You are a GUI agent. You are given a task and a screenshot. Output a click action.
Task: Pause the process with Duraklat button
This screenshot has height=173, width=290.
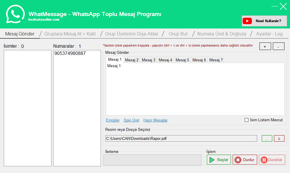point(272,160)
